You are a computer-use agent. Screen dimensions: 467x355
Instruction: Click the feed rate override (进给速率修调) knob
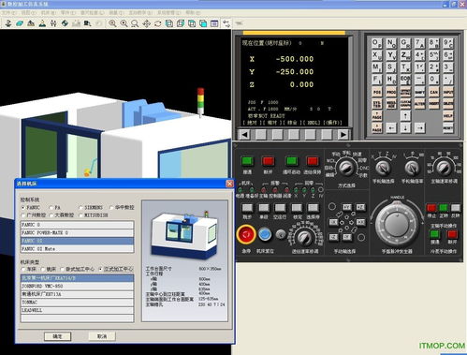click(304, 237)
